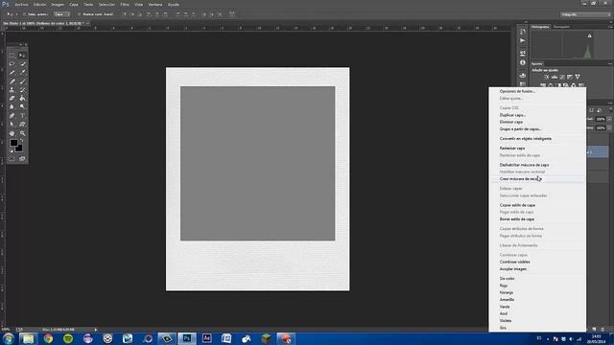Switch to the Histograma tab
614x345 pixels.
coord(540,27)
